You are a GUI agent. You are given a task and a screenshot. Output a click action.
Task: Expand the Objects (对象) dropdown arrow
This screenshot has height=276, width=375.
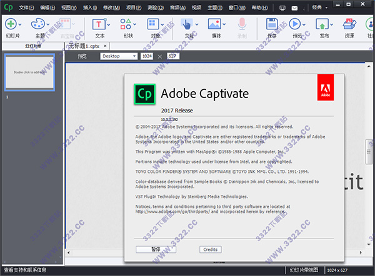162,24
